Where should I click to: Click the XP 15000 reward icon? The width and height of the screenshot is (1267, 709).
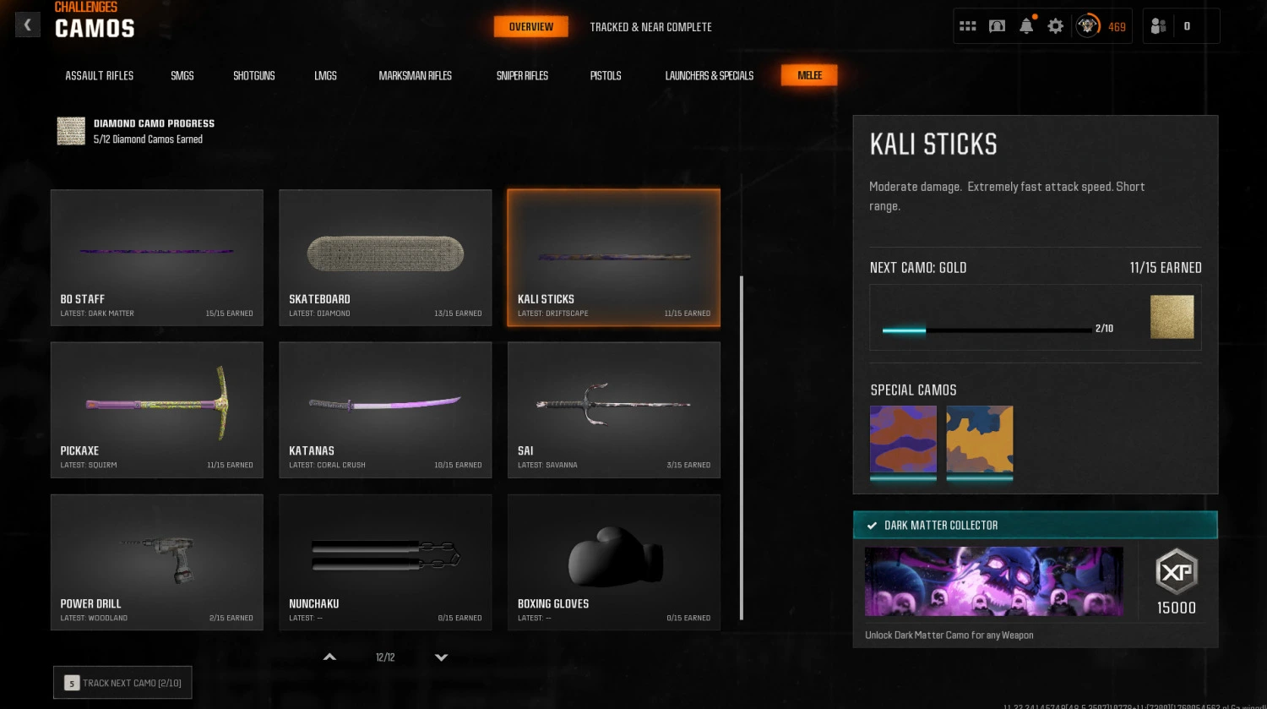(x=1176, y=572)
